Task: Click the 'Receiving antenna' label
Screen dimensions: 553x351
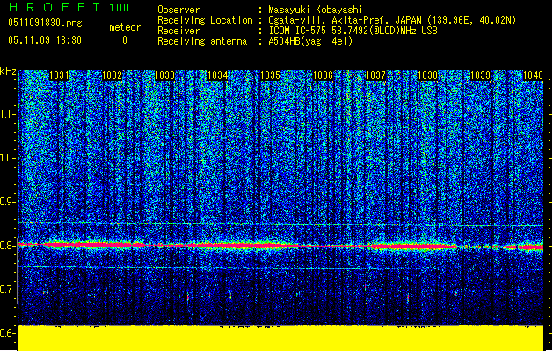Action: click(202, 41)
